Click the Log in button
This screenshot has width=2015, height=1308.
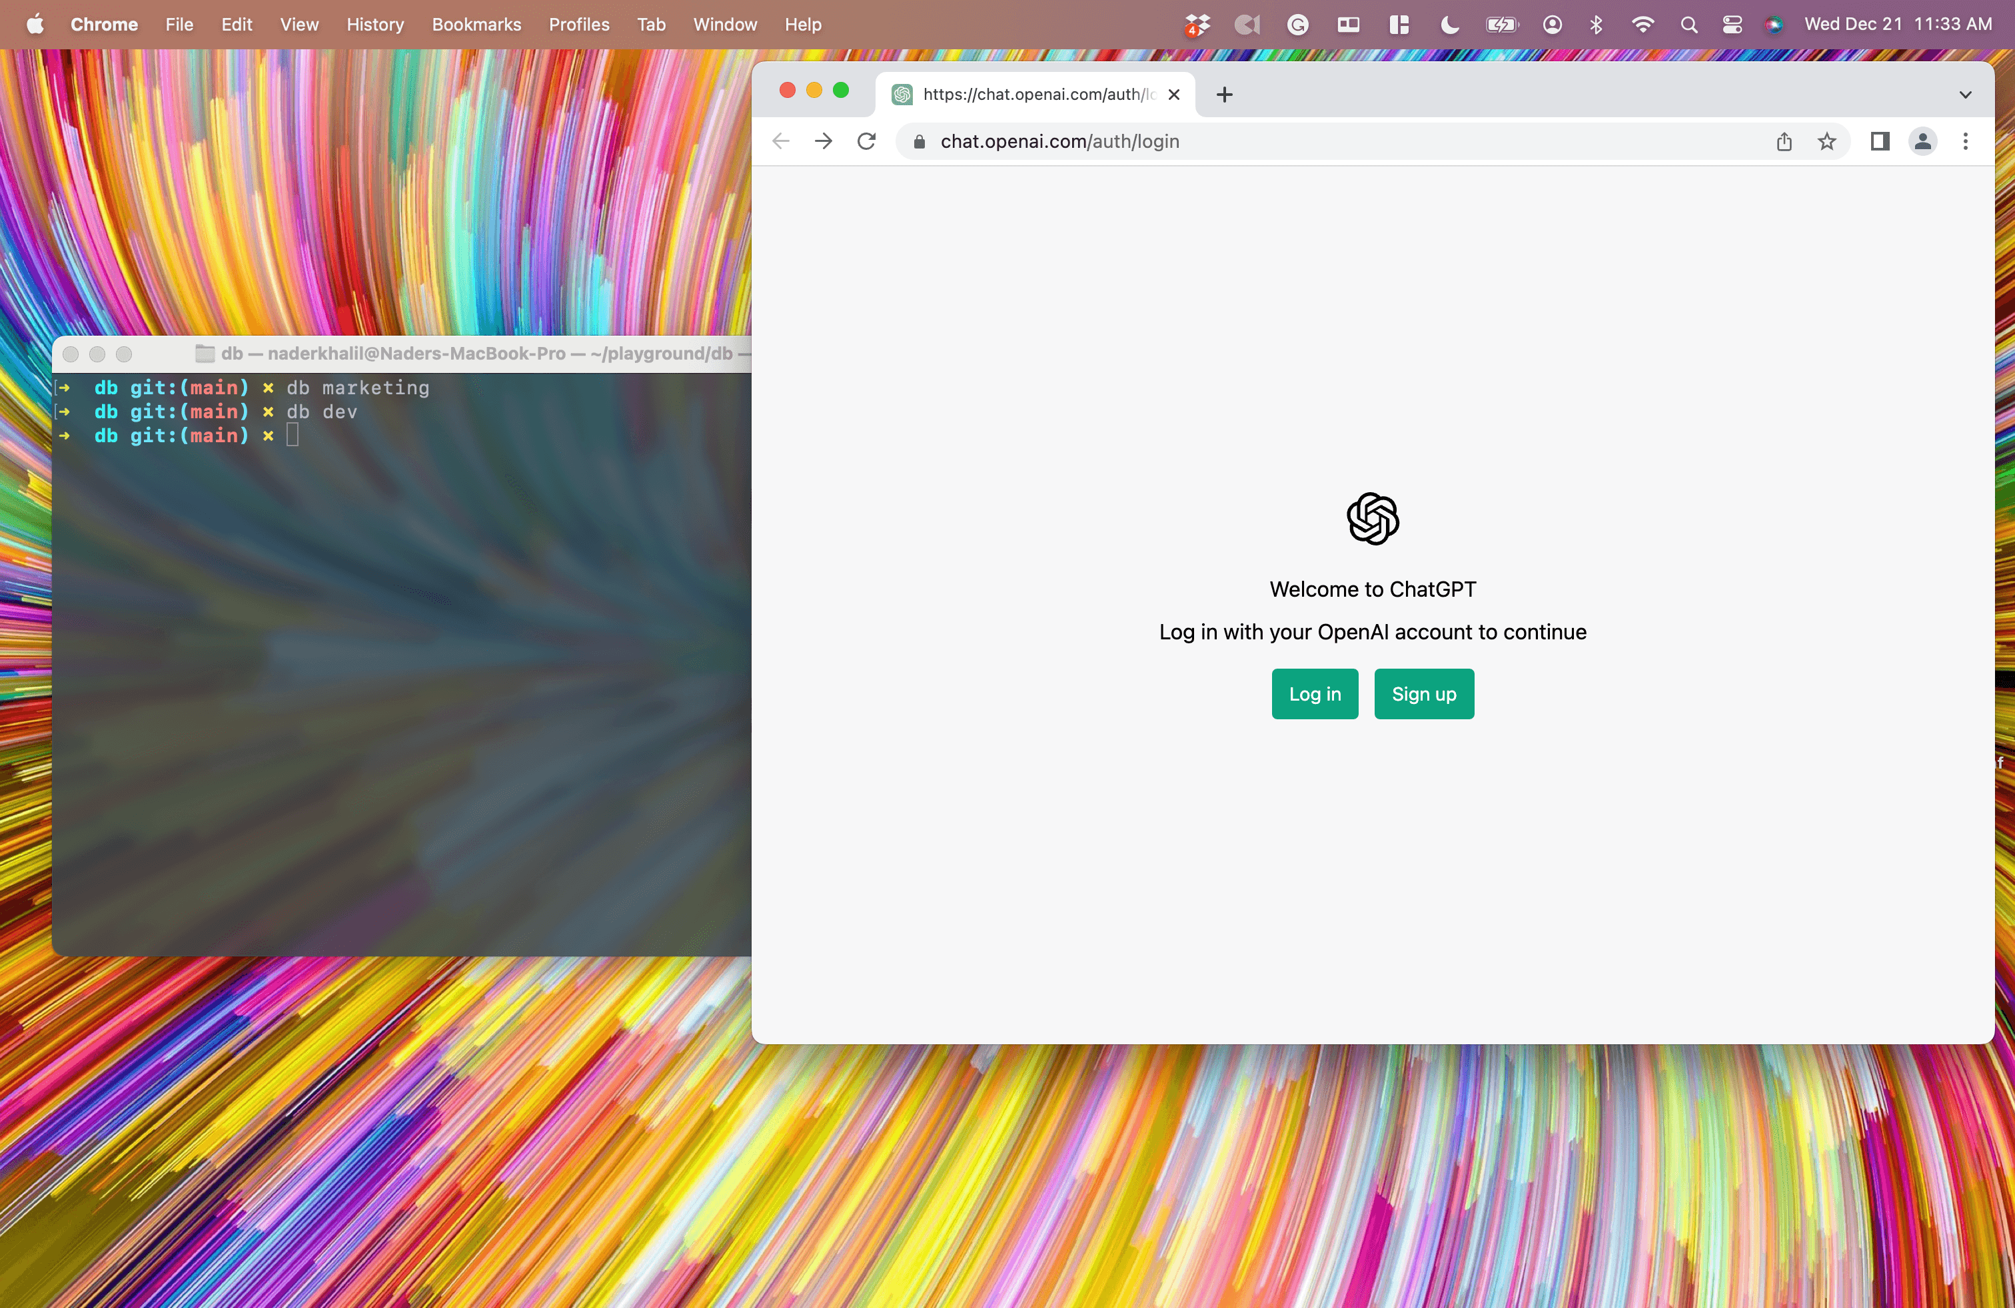click(1314, 694)
